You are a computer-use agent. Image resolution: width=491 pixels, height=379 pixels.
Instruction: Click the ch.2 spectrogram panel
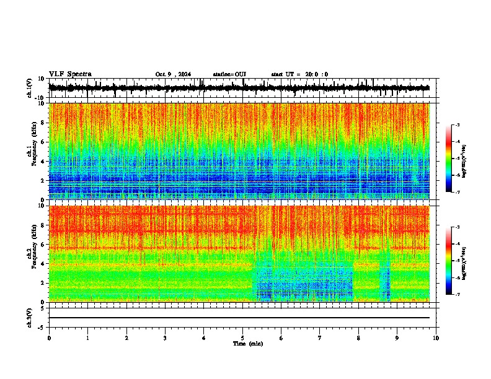click(239, 254)
